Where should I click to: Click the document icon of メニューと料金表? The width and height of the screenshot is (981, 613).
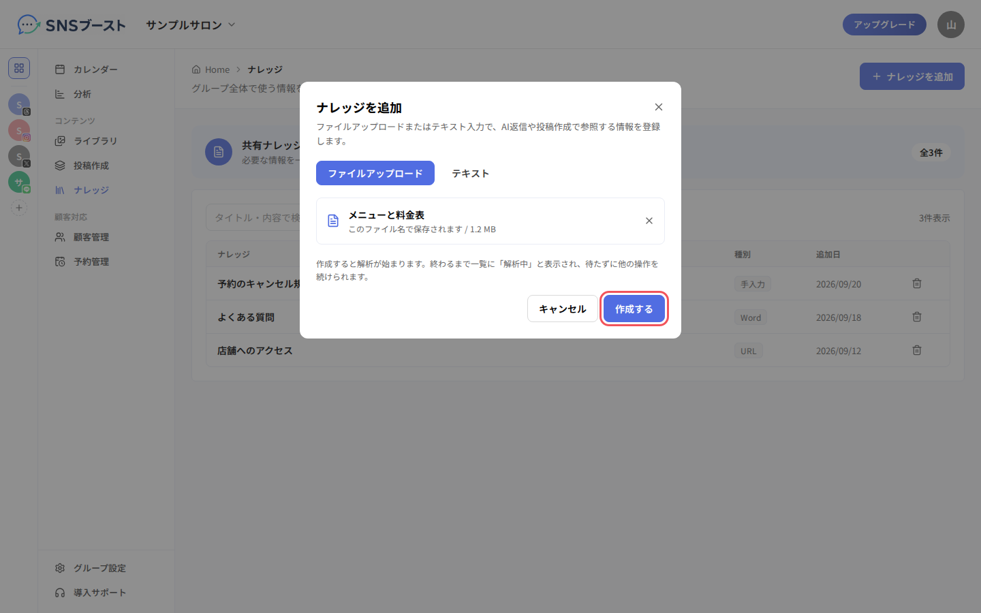pos(333,221)
